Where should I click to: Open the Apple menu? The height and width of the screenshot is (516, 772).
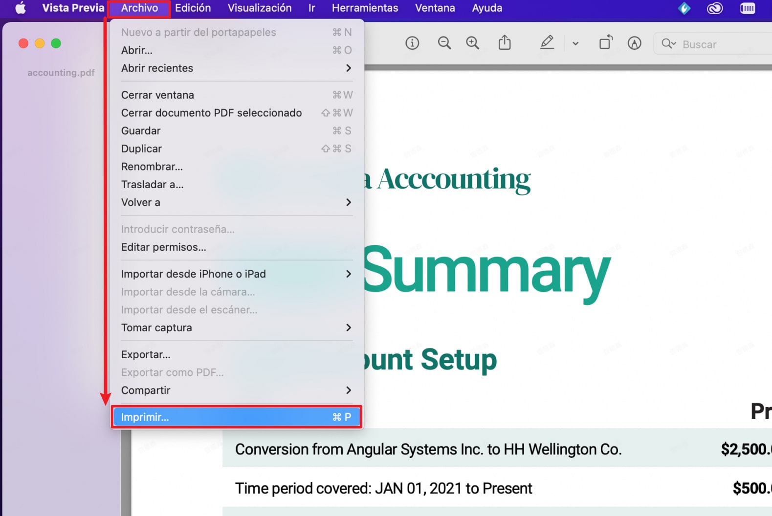coord(21,8)
